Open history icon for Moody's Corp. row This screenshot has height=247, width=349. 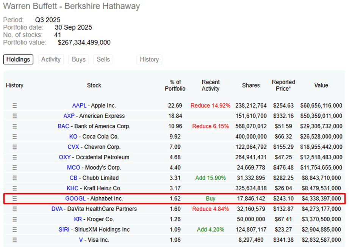(15, 168)
